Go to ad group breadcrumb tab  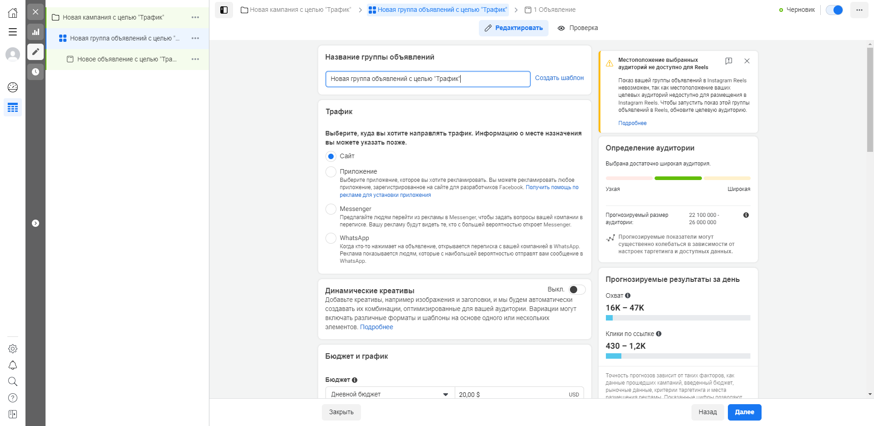tap(438, 10)
